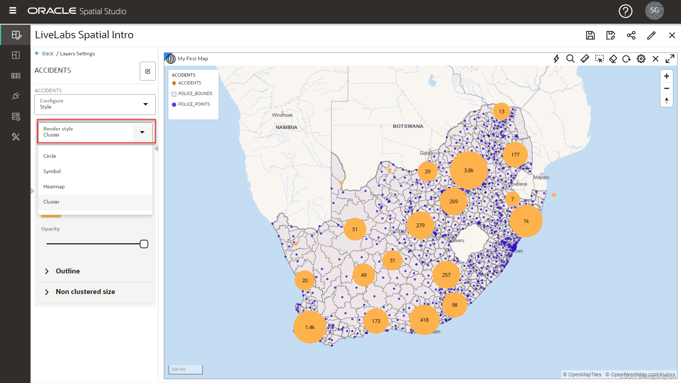
Task: Zoom in with the plus button
Action: point(666,76)
